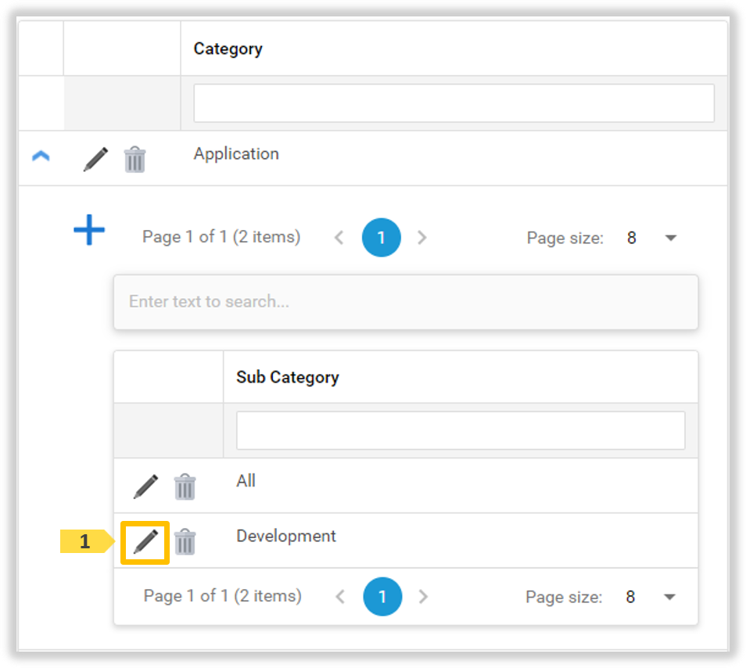Go to next page in upper pager
This screenshot has height=668, width=746.
(x=422, y=238)
